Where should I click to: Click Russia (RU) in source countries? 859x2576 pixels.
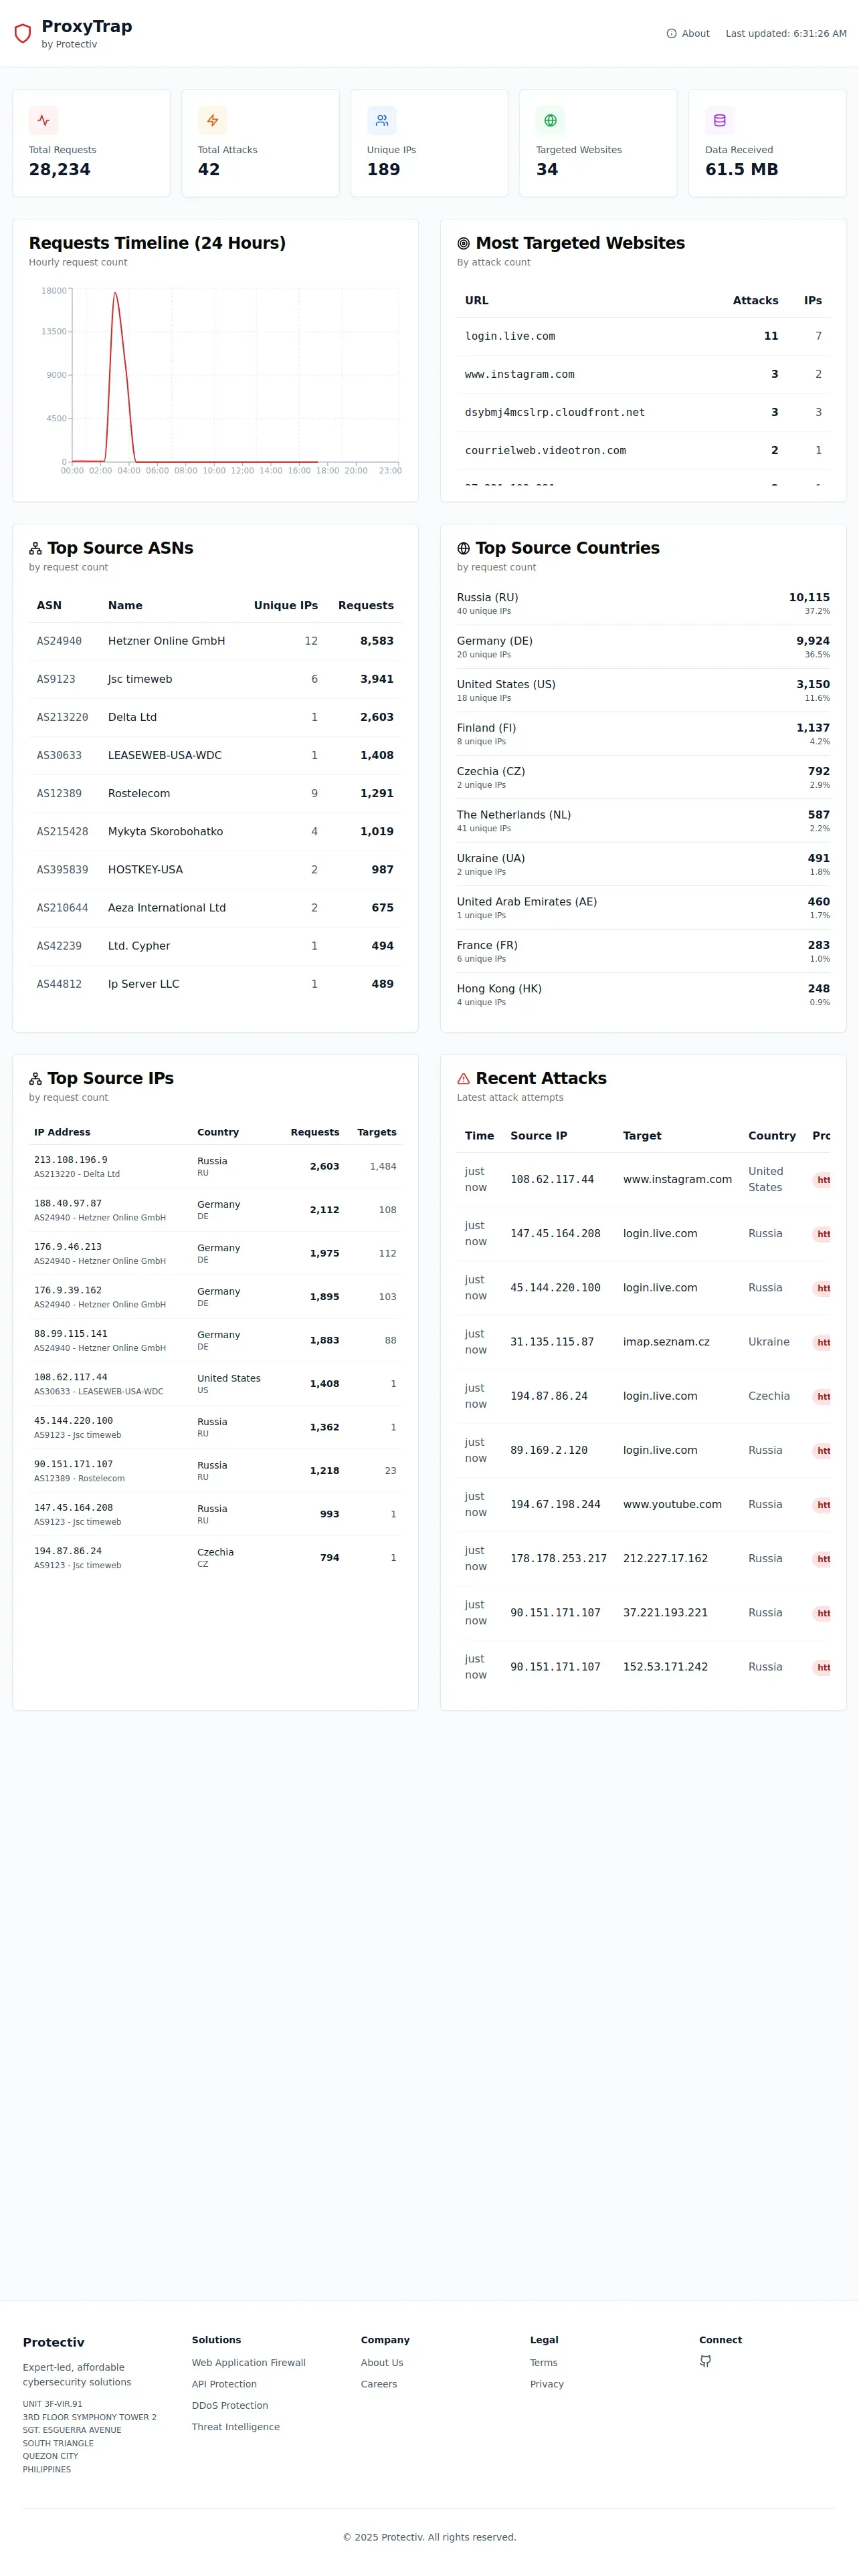click(643, 603)
